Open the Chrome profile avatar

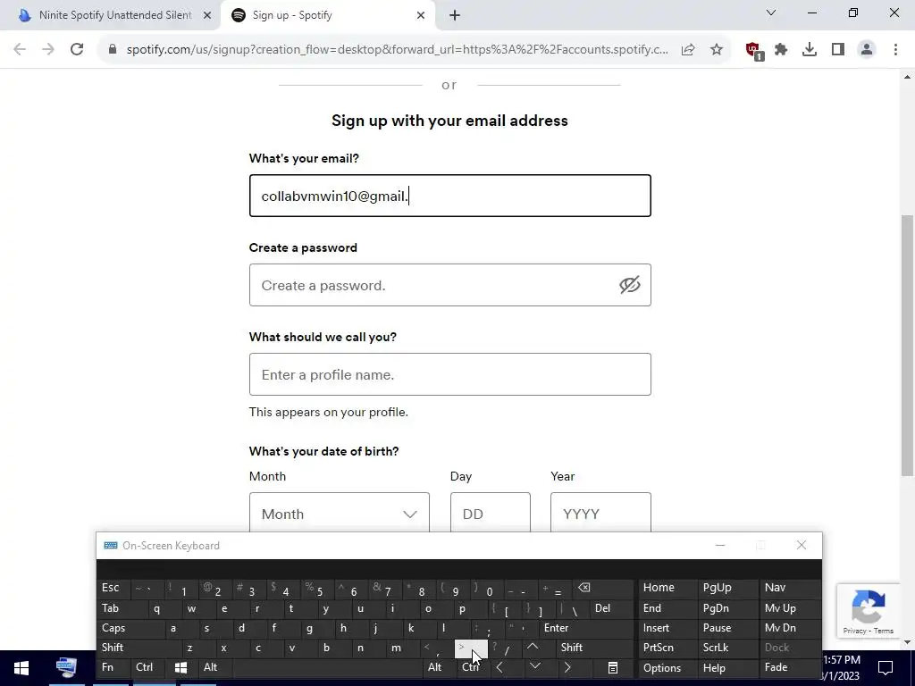pos(867,50)
